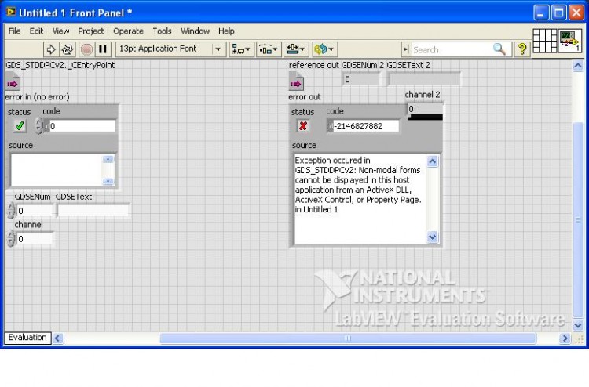
Task: Click the front panel vertical scrollbar thumb
Action: pyautogui.click(x=578, y=220)
